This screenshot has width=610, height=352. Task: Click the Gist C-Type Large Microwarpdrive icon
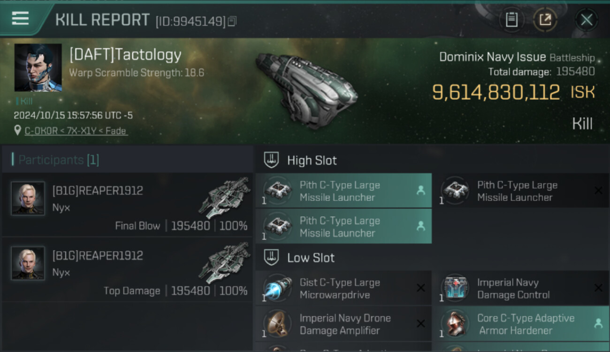pyautogui.click(x=277, y=288)
